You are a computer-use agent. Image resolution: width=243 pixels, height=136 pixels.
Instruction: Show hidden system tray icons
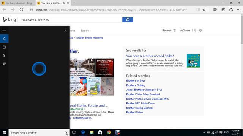[204, 133]
